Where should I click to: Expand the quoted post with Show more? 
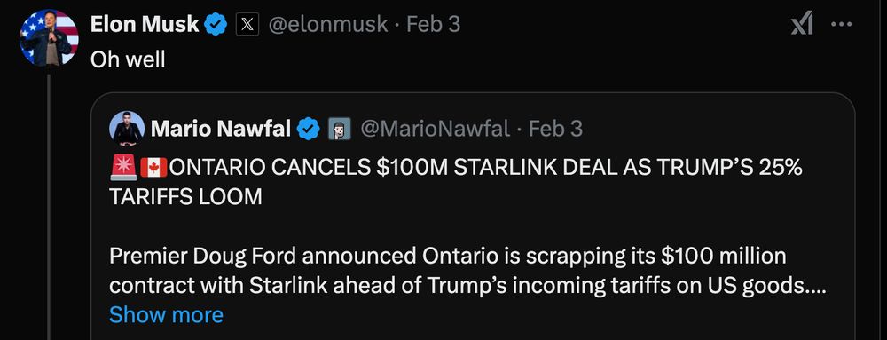167,314
